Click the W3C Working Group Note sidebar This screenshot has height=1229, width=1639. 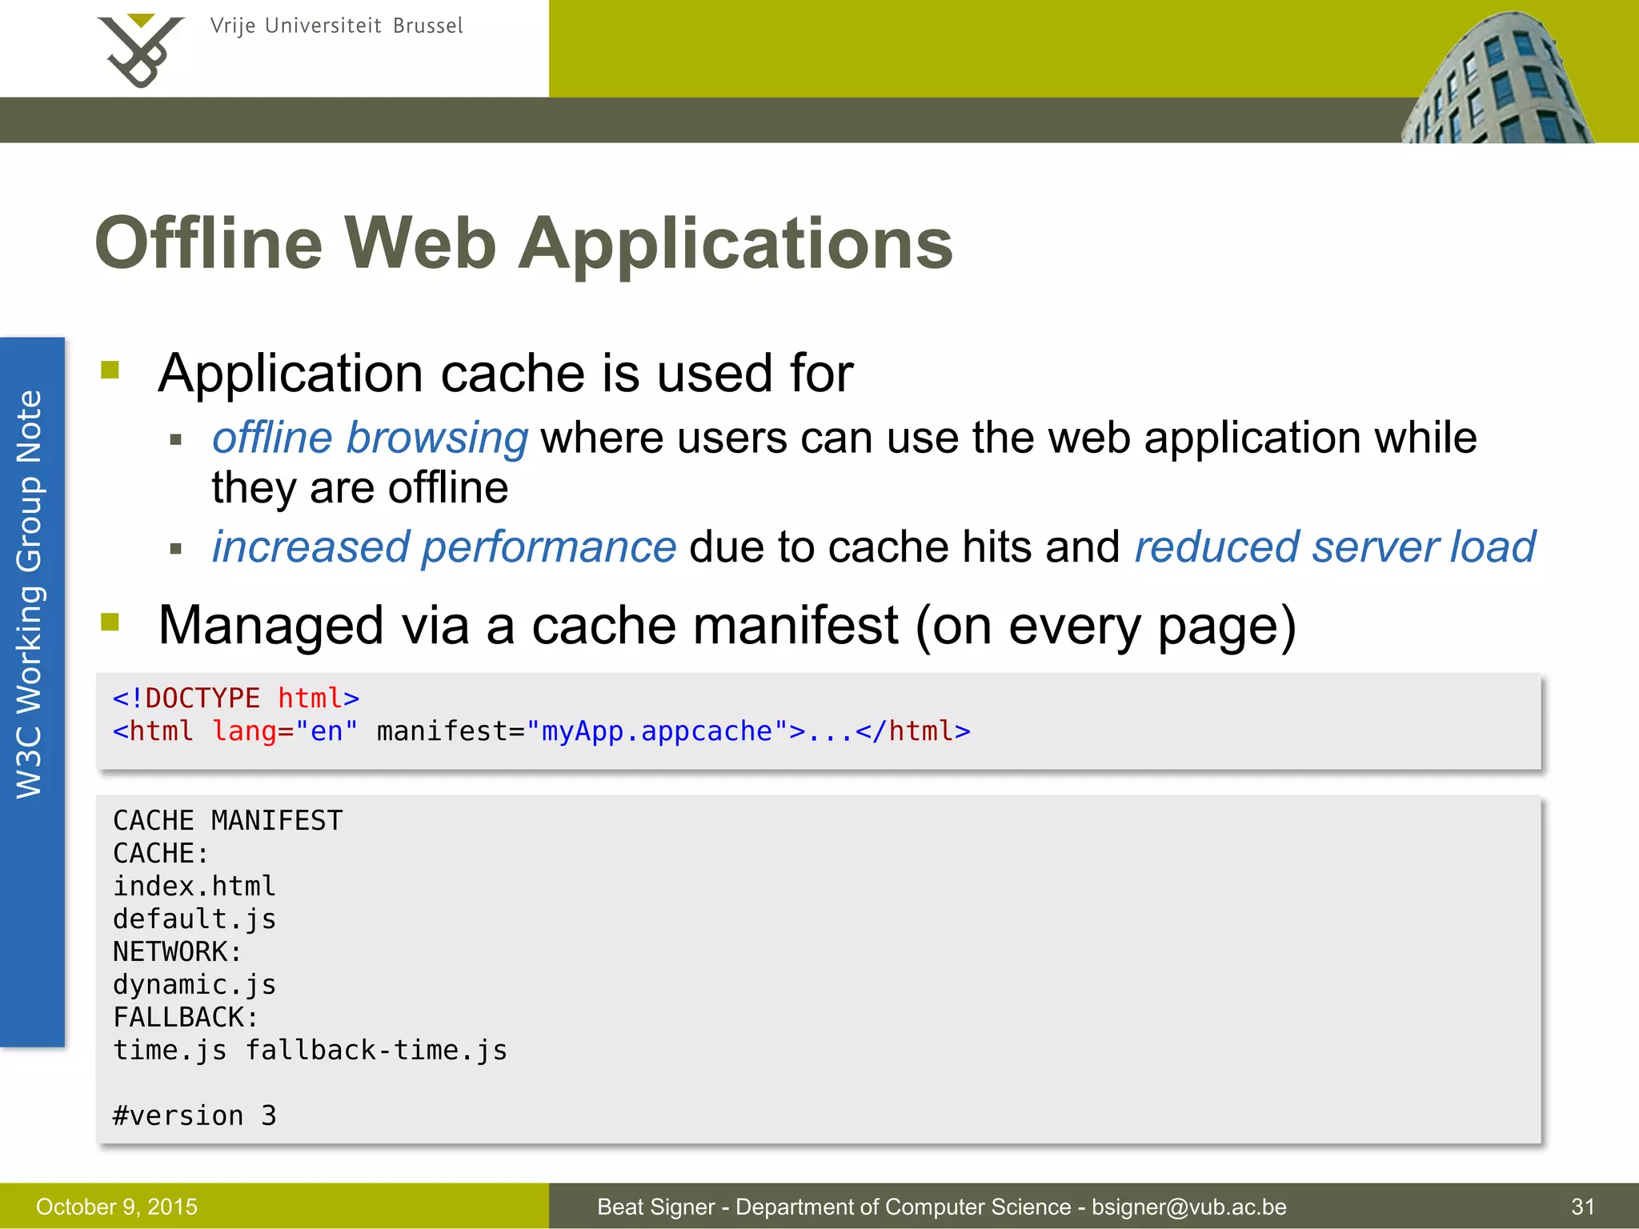coord(31,594)
